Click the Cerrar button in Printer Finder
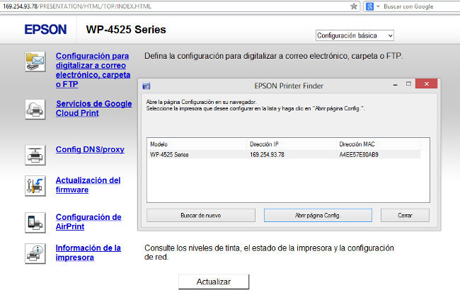460x302 pixels. (x=405, y=216)
